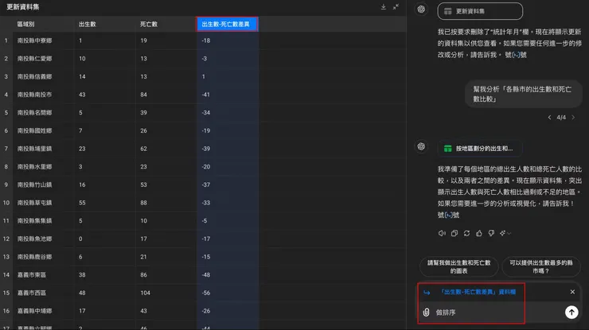
Task: Remove the column reference from prompt
Action: [x=572, y=292]
